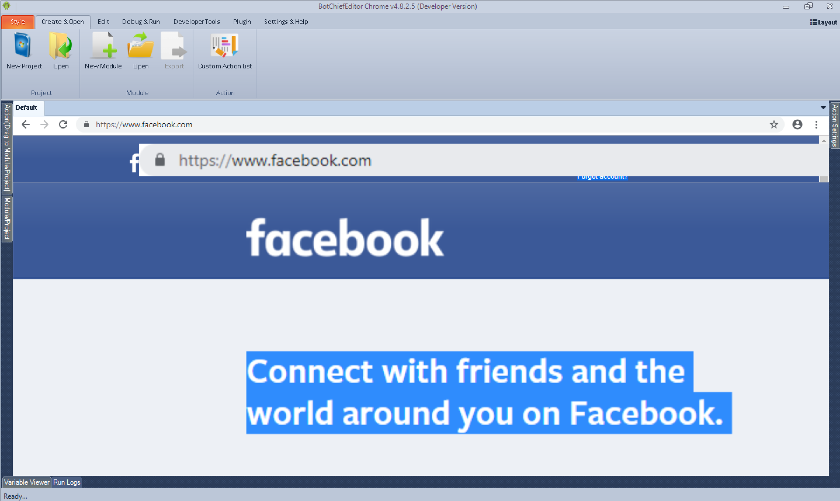Open browser three-dot menu
Viewport: 840px width, 501px height.
[x=816, y=124]
